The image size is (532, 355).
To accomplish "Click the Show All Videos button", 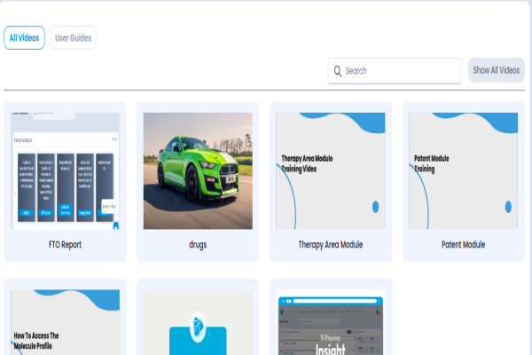I will (x=496, y=70).
